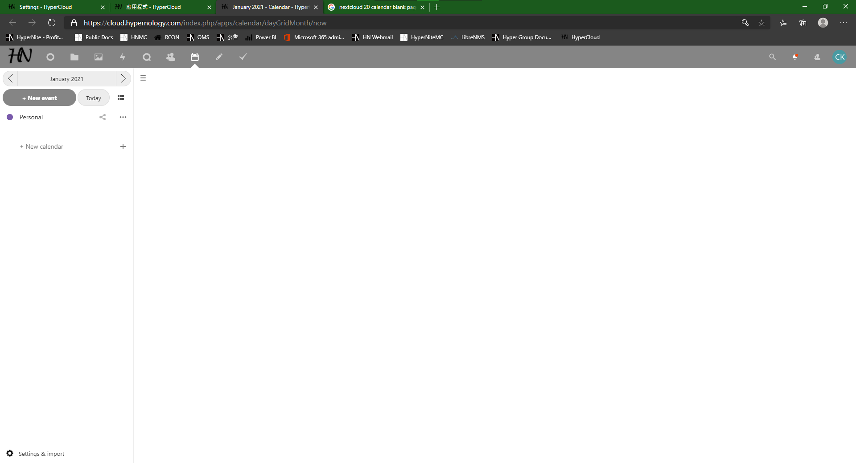Open the CK user avatar menu
The width and height of the screenshot is (856, 463).
point(840,57)
